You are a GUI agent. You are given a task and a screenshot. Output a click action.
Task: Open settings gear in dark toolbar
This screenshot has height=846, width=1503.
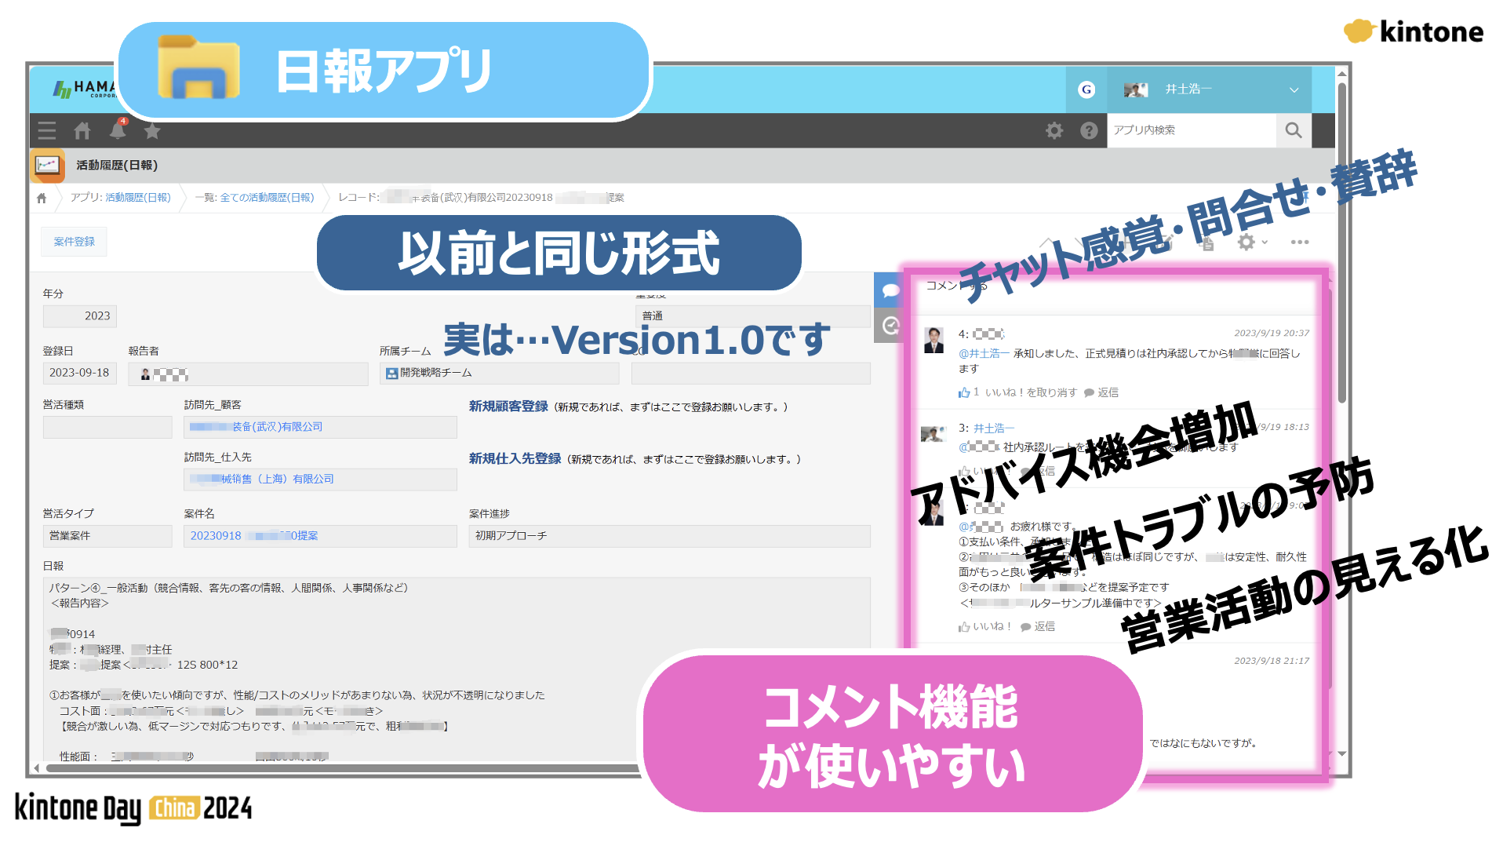click(x=1054, y=130)
